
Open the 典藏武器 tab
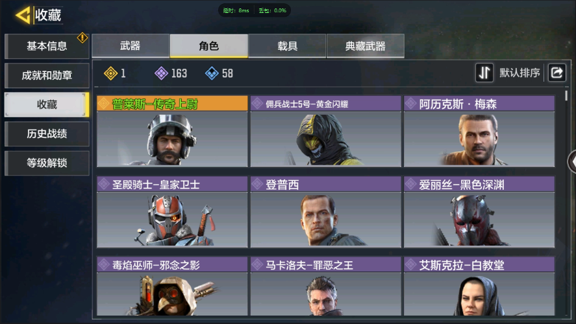pyautogui.click(x=366, y=46)
